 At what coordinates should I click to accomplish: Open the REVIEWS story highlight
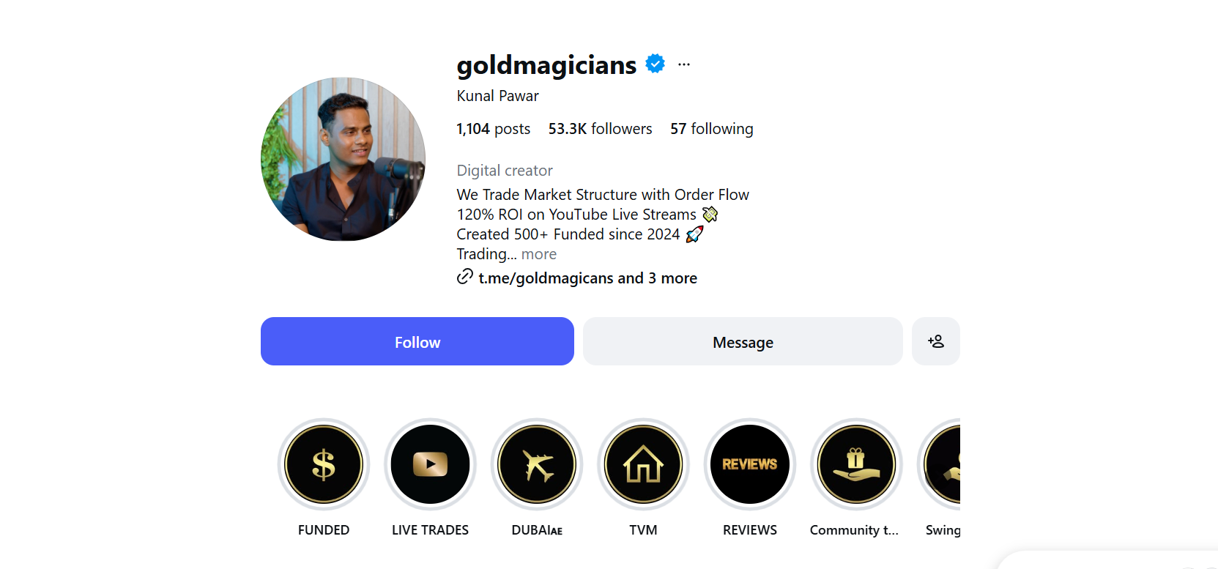click(749, 464)
